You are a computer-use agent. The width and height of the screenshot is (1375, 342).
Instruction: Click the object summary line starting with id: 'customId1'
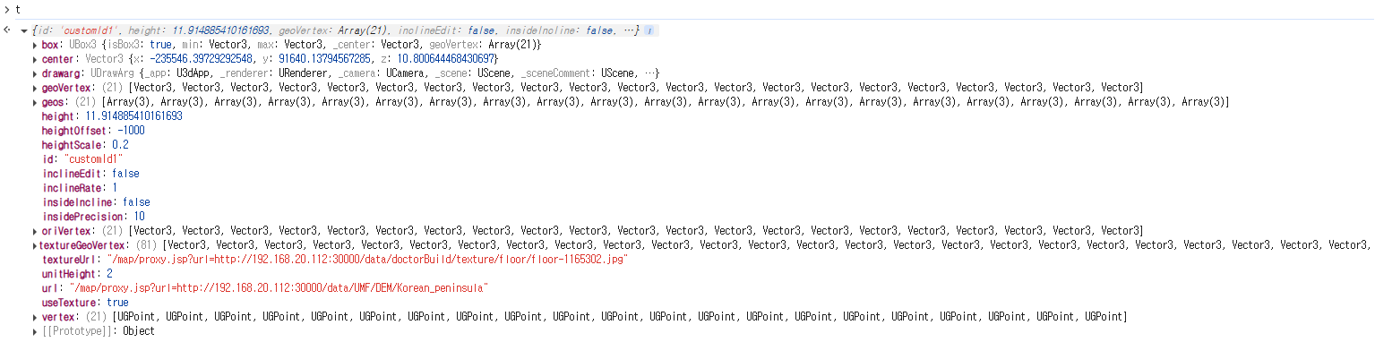(336, 30)
